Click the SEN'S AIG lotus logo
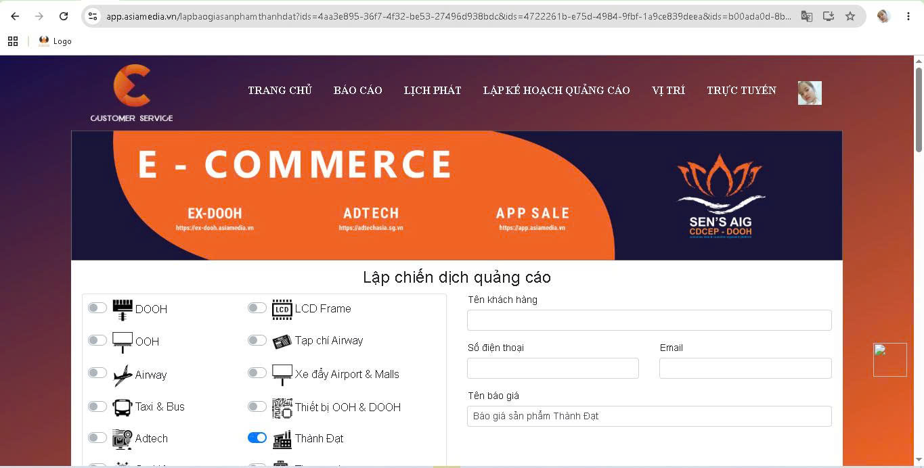 pyautogui.click(x=720, y=196)
